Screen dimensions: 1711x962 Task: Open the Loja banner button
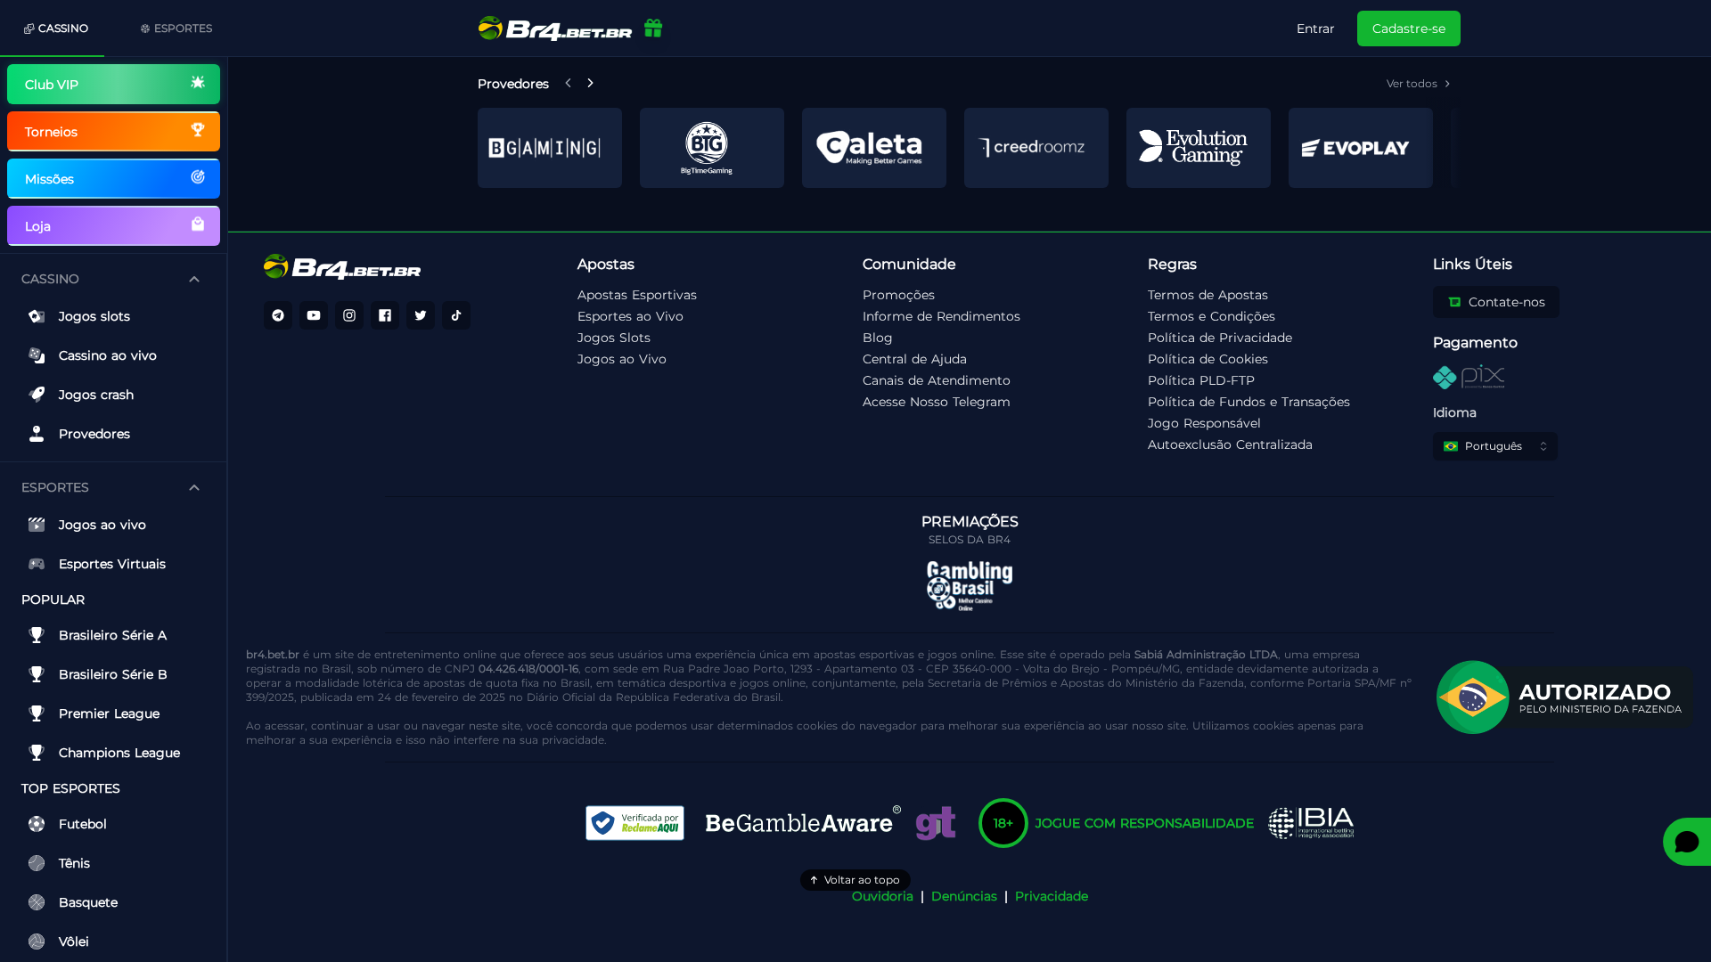113,225
